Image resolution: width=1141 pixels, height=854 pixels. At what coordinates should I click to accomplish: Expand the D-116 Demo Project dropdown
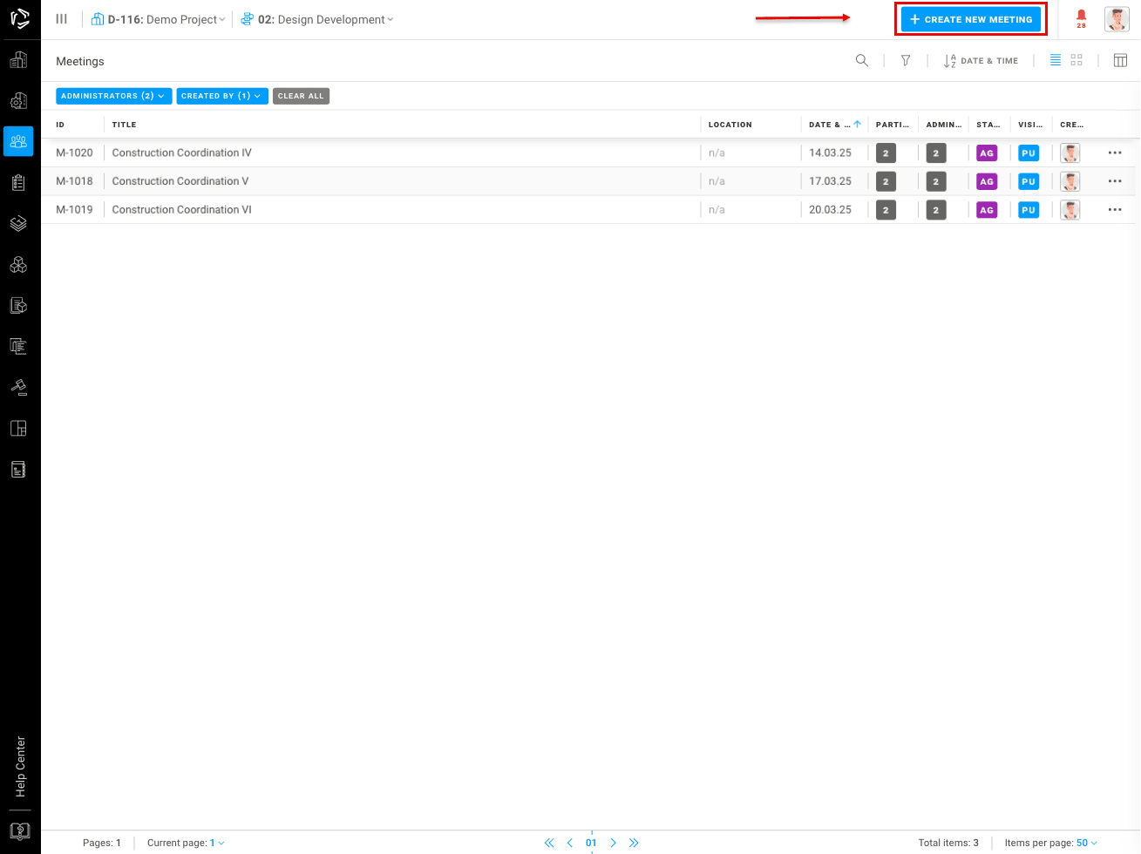[x=159, y=19]
